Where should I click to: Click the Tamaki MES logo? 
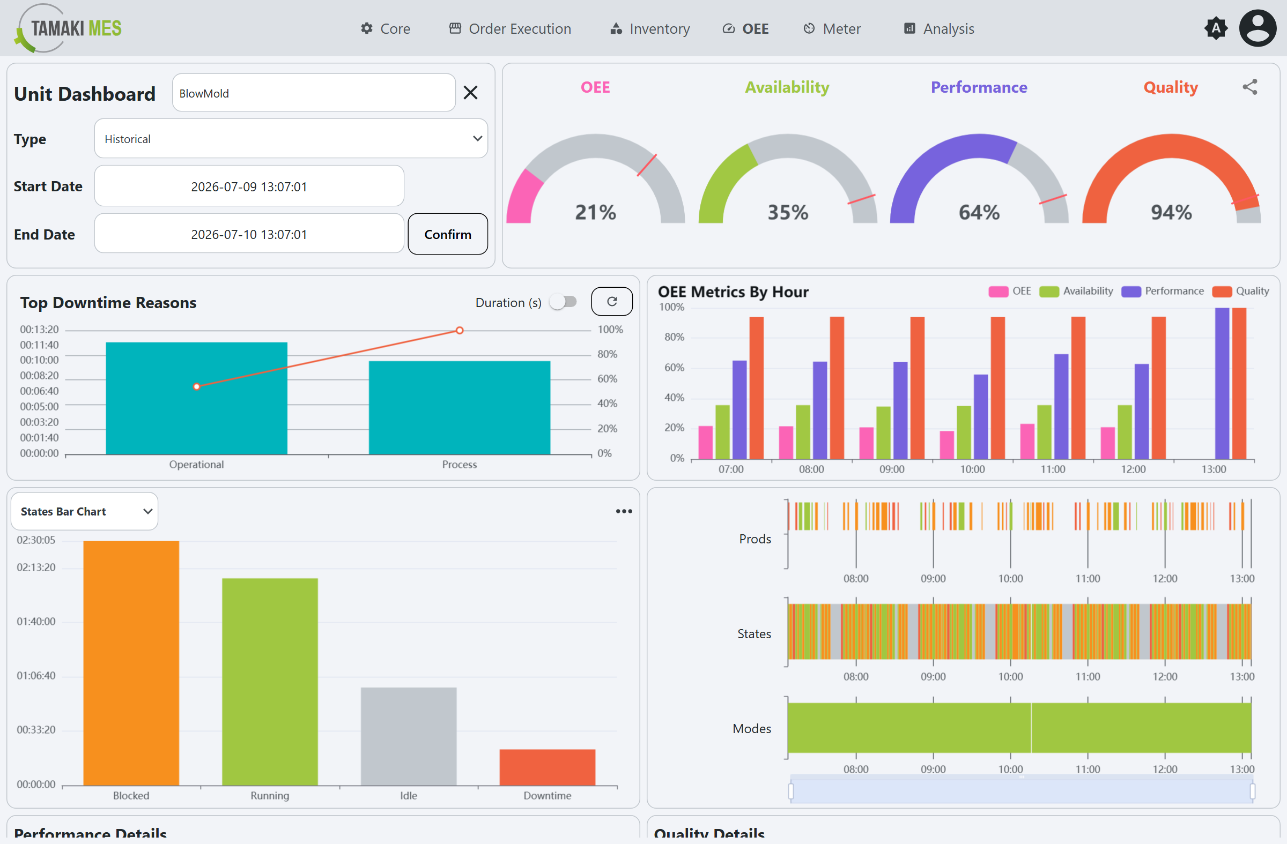click(x=68, y=28)
